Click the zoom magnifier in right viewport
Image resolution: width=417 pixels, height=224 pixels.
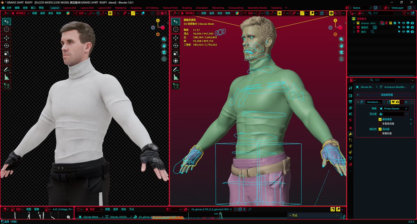coord(342,40)
